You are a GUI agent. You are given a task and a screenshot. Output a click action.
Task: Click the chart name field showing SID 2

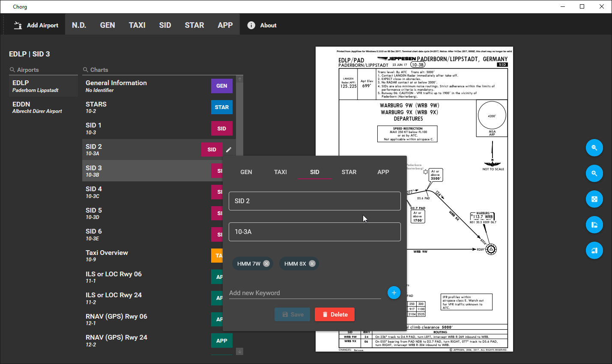(315, 201)
